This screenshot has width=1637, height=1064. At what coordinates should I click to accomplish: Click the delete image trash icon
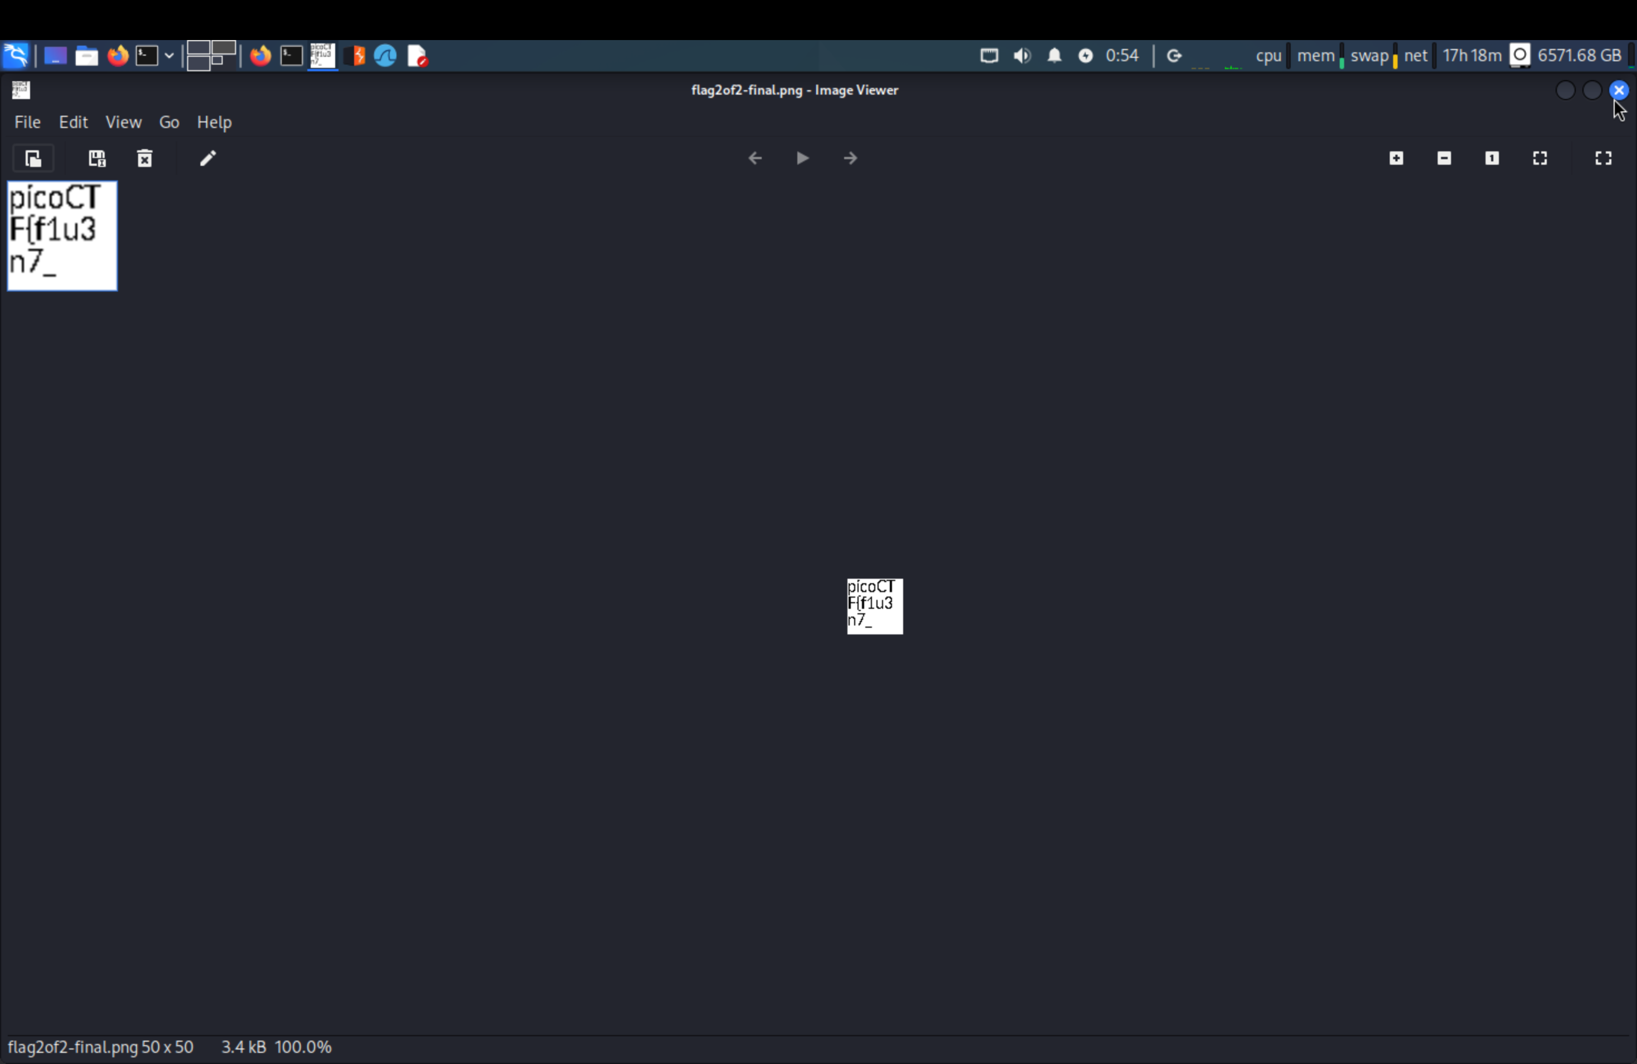coord(144,159)
